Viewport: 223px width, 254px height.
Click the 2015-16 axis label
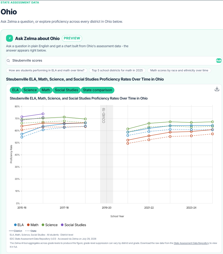(22, 208)
